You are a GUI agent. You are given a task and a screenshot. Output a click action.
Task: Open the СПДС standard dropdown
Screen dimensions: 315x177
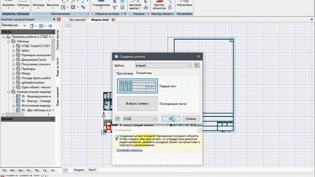point(140,119)
